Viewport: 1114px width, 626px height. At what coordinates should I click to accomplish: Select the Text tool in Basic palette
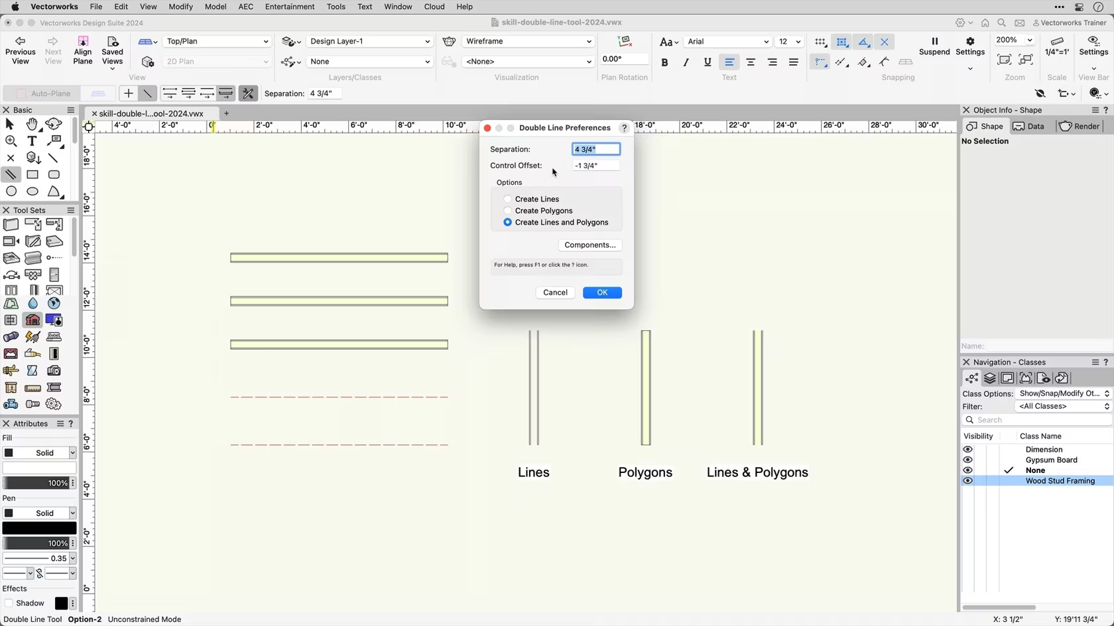(32, 140)
